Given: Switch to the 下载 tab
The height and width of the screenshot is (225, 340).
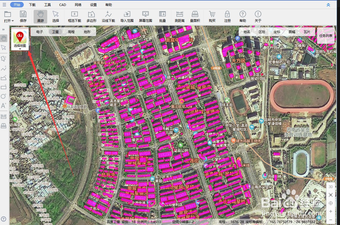Looking at the screenshot, I should (32, 5).
